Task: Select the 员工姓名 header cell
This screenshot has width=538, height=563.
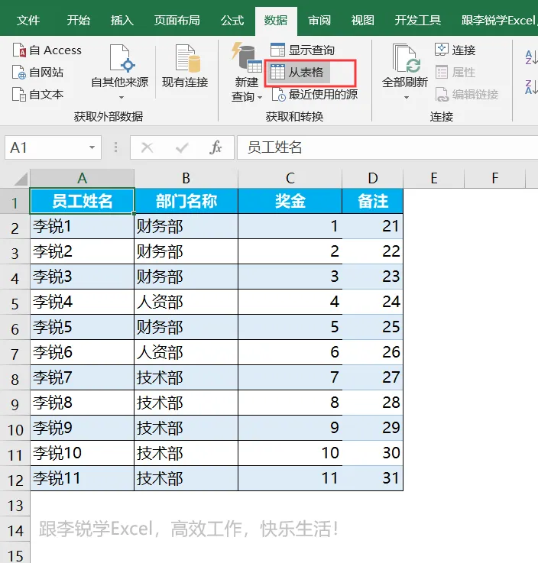Action: click(x=83, y=201)
